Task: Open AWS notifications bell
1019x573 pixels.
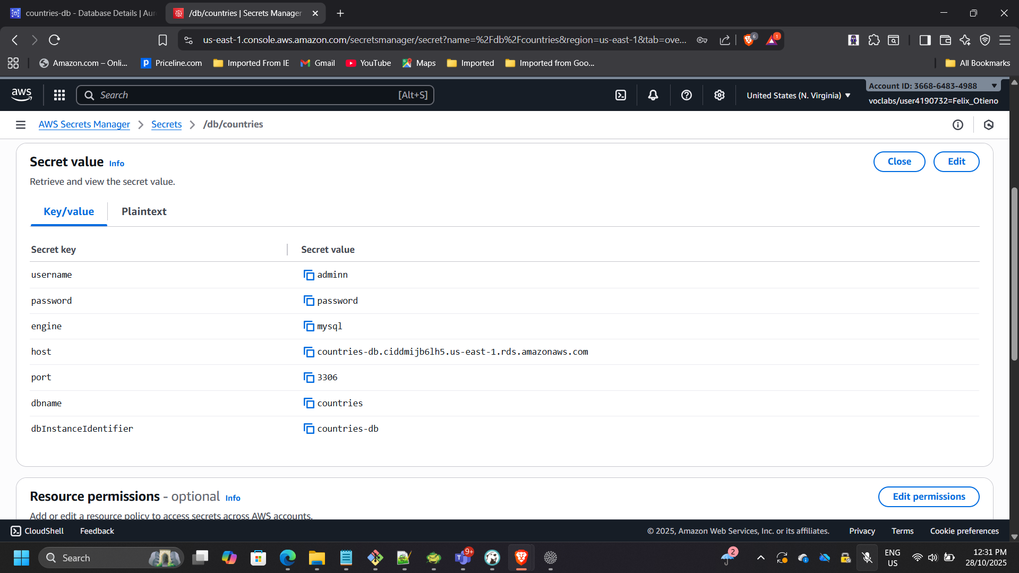Action: pos(653,95)
